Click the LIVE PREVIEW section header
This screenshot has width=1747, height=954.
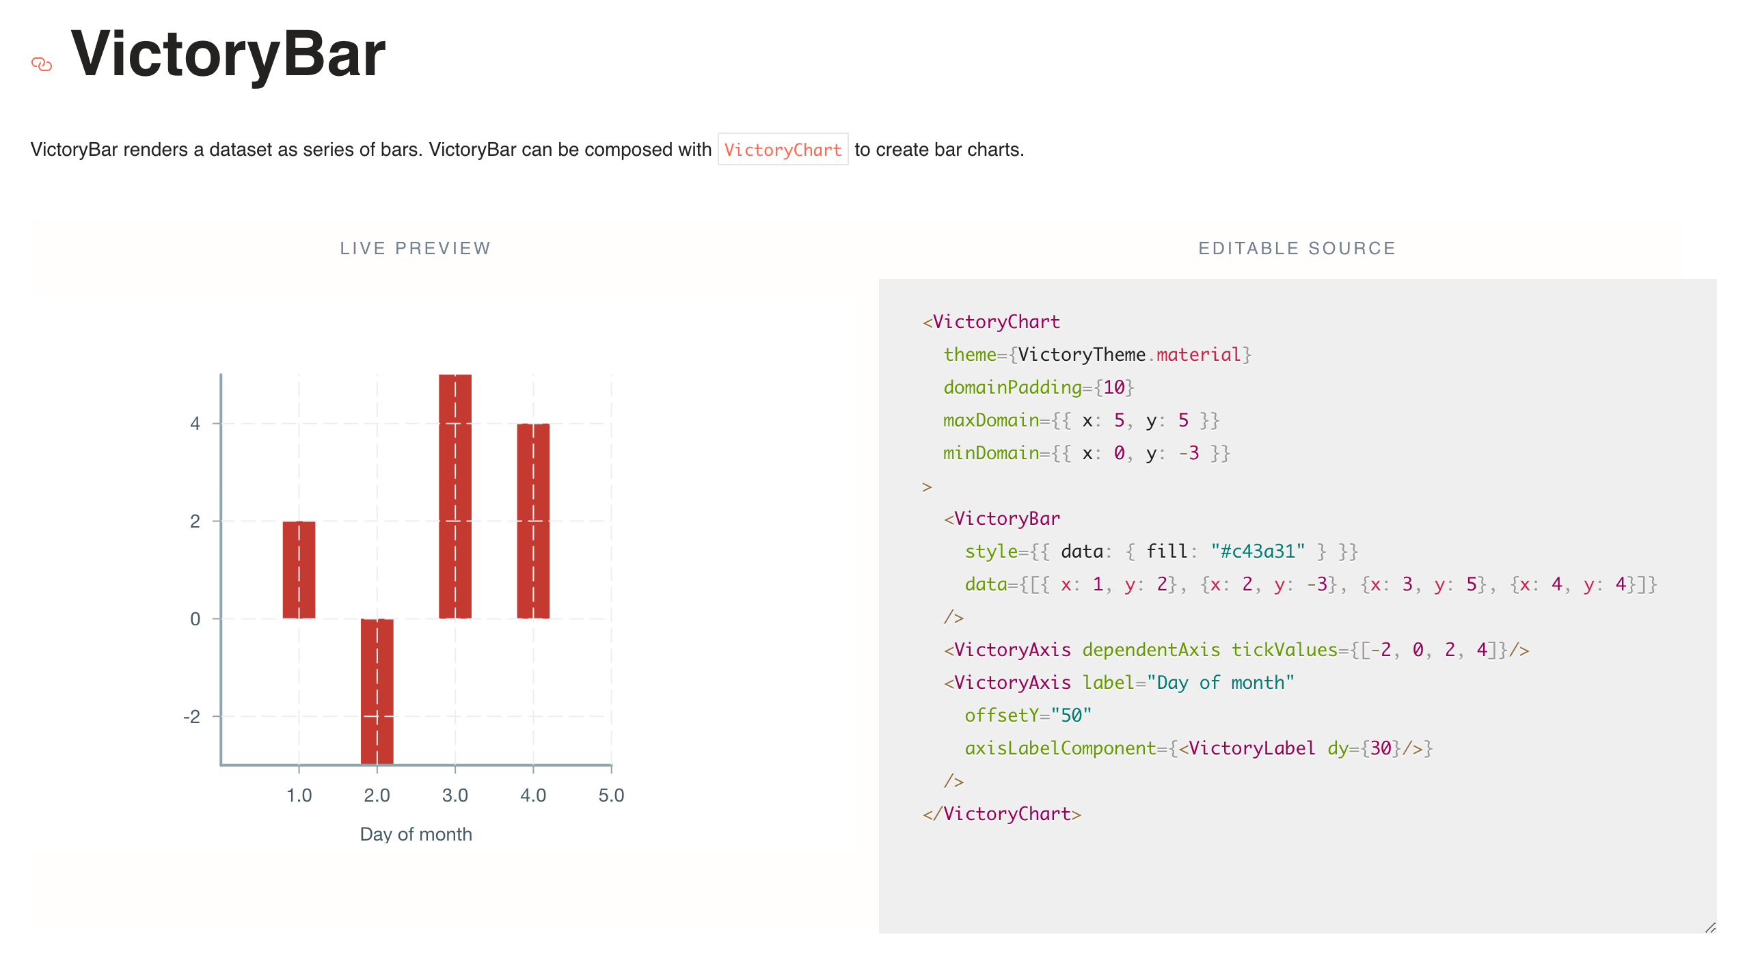point(415,248)
